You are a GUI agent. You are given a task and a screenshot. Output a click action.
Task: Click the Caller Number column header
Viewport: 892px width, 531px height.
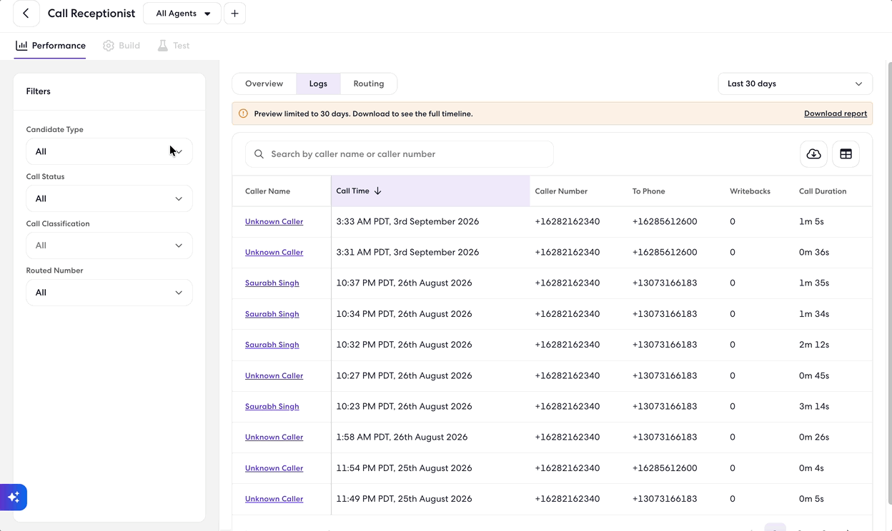[x=561, y=191]
